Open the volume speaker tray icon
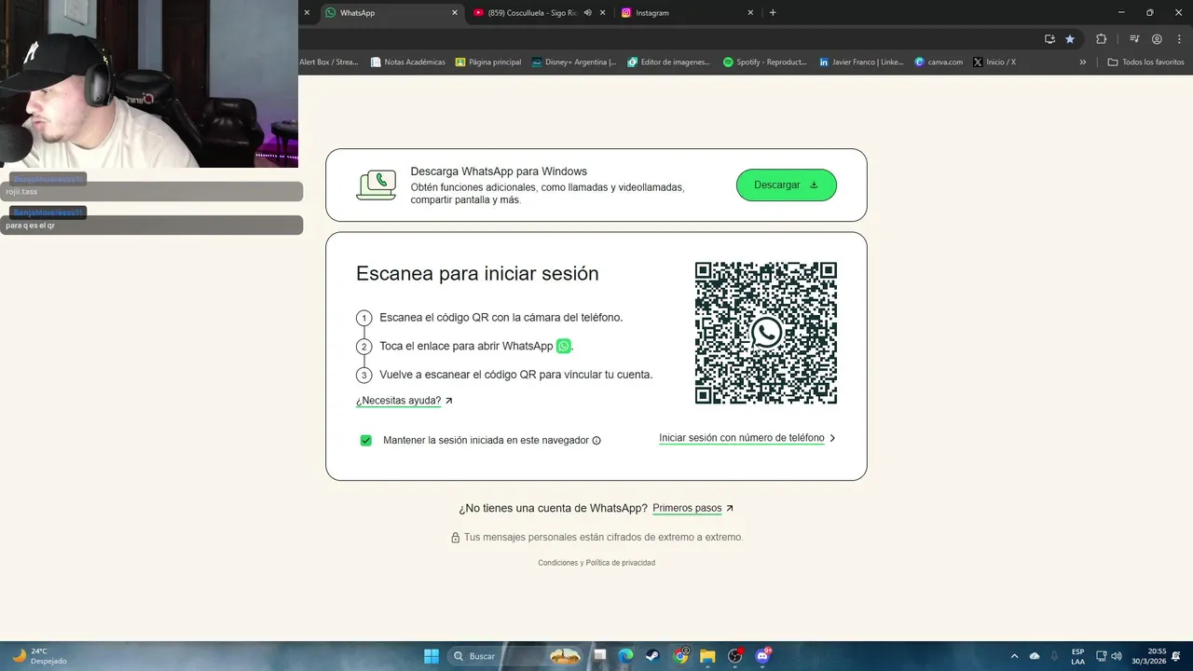 (x=1117, y=656)
